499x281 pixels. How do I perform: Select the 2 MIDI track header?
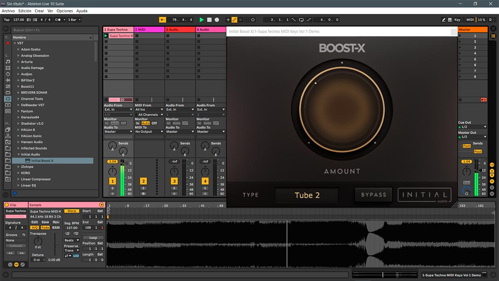(149, 30)
